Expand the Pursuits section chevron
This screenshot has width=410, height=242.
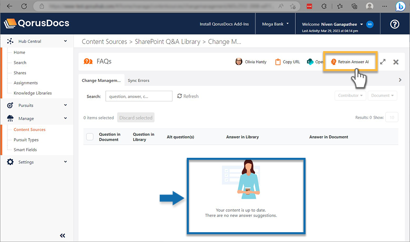coord(66,105)
